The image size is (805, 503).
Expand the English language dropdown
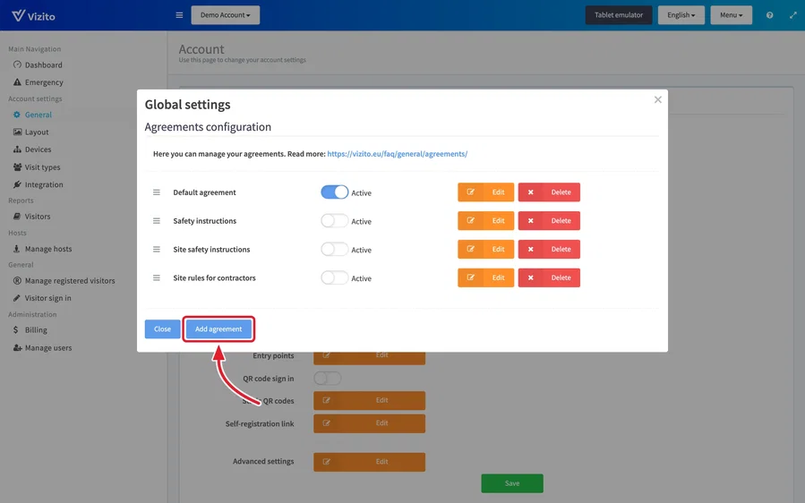[x=681, y=15]
